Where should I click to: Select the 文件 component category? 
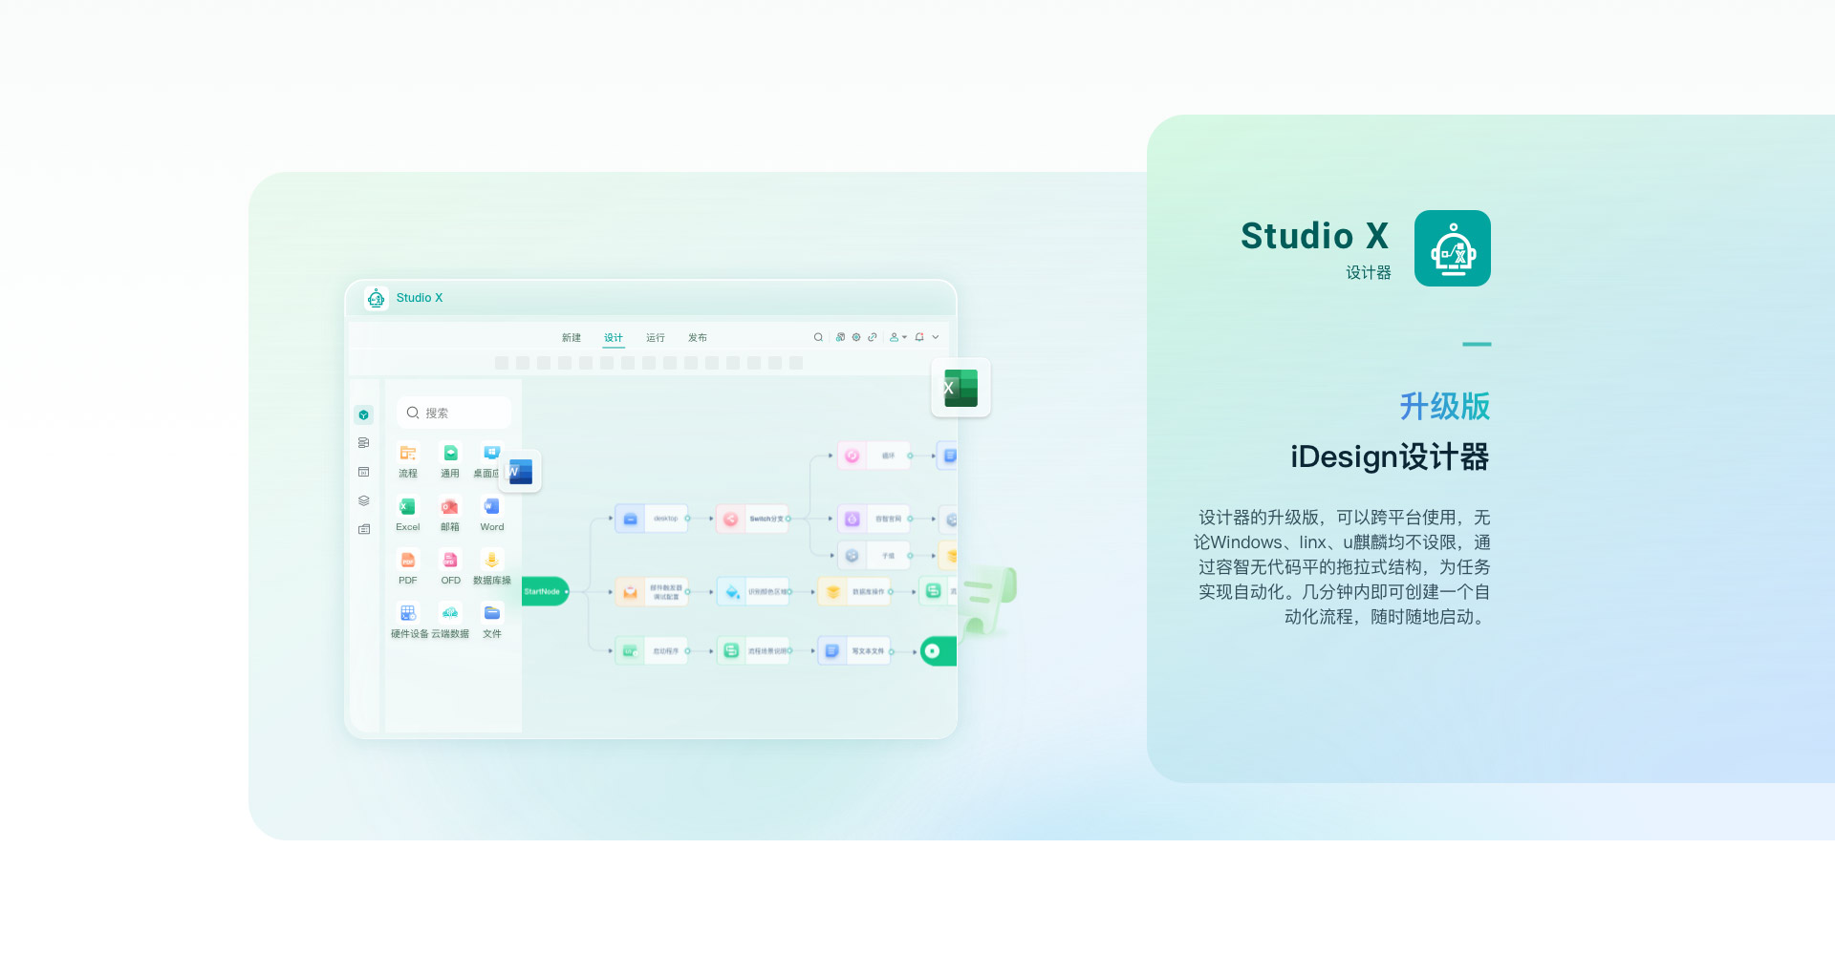point(492,621)
